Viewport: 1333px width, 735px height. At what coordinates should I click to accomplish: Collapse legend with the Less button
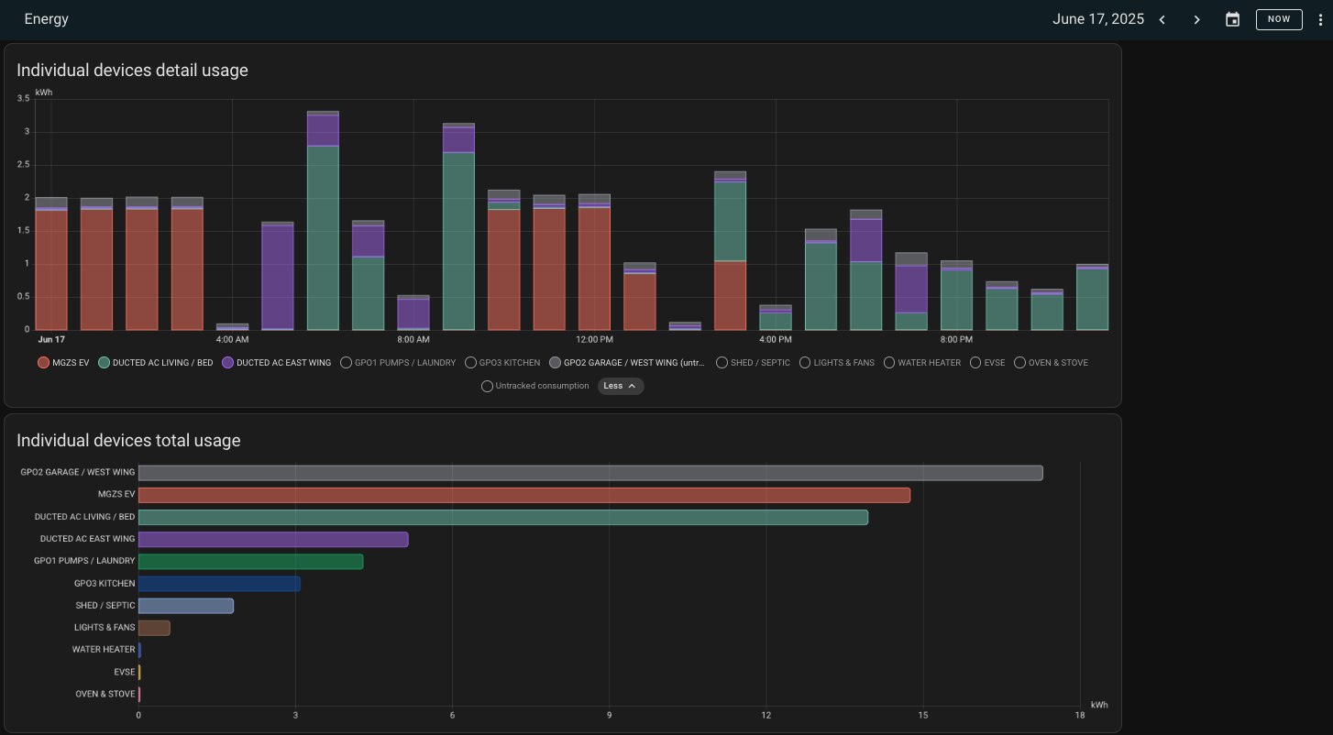(x=621, y=386)
